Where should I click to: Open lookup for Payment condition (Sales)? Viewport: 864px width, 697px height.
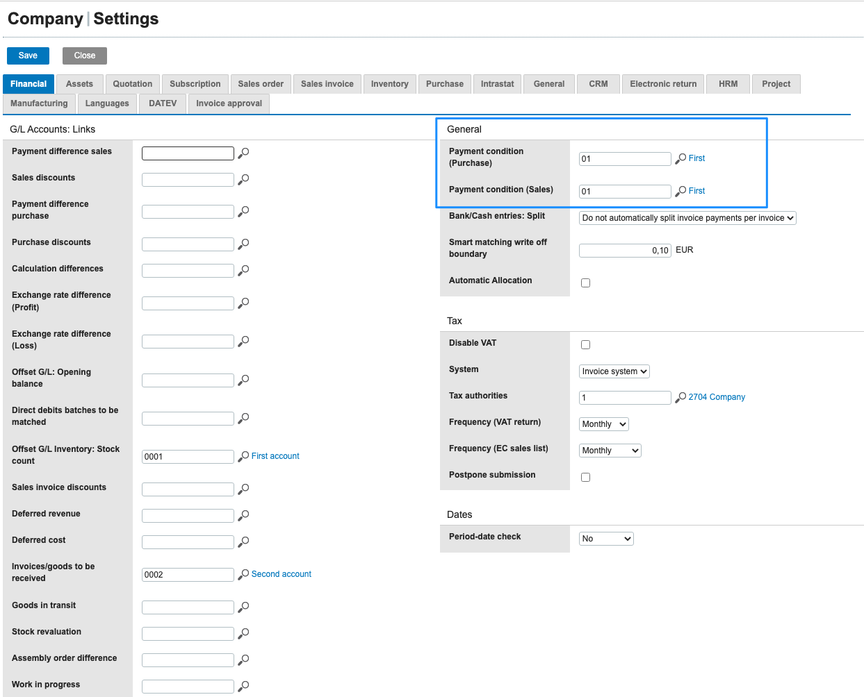click(x=680, y=191)
